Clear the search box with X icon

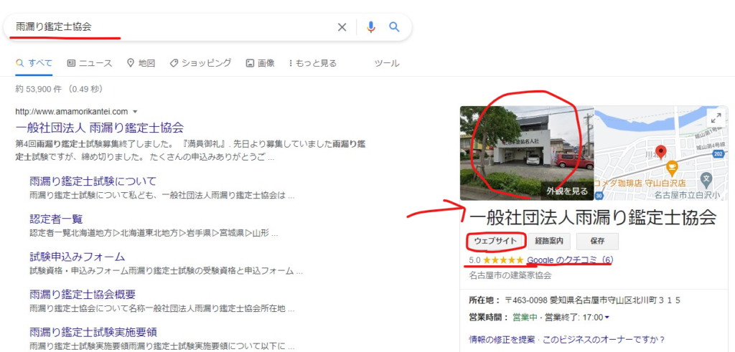coord(342,27)
